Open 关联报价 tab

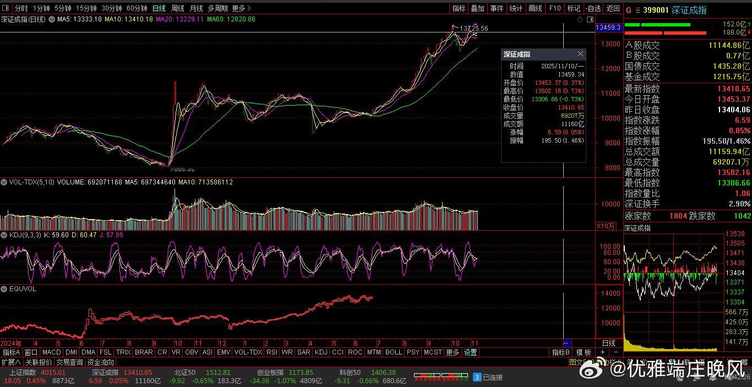coord(39,362)
